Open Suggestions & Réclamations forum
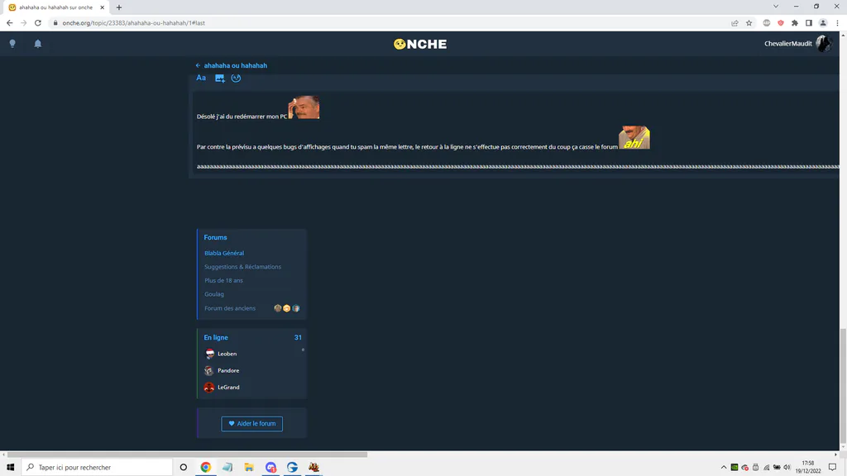Viewport: 847px width, 476px height. click(242, 267)
